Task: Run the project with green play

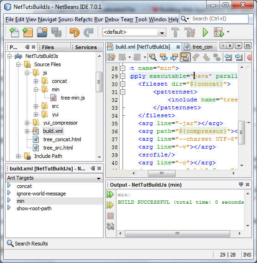Action: click(x=205, y=32)
